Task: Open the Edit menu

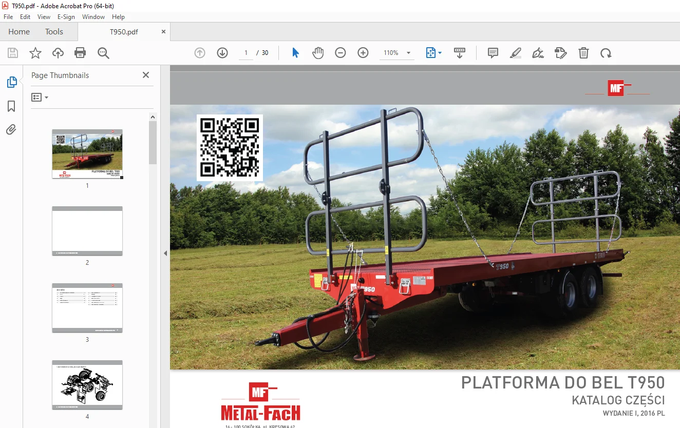Action: coord(25,17)
